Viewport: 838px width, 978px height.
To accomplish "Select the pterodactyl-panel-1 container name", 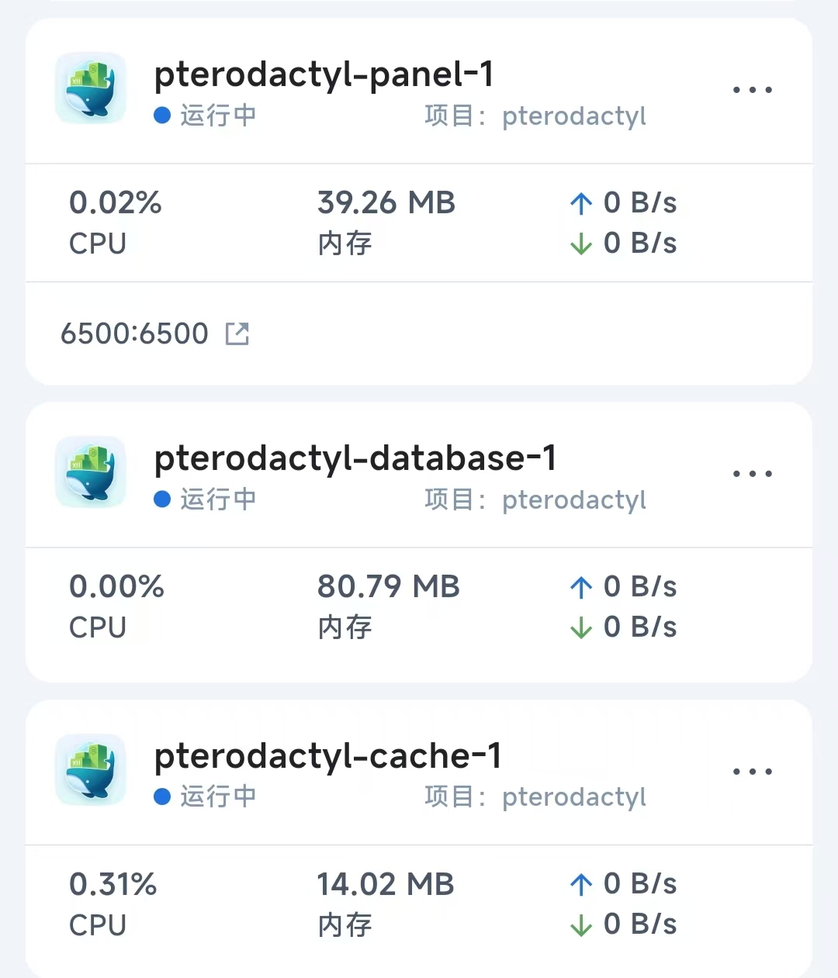I will (324, 75).
